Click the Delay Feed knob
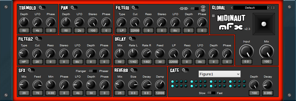The height and width of the screenshot is (101, 296). tap(160, 53)
